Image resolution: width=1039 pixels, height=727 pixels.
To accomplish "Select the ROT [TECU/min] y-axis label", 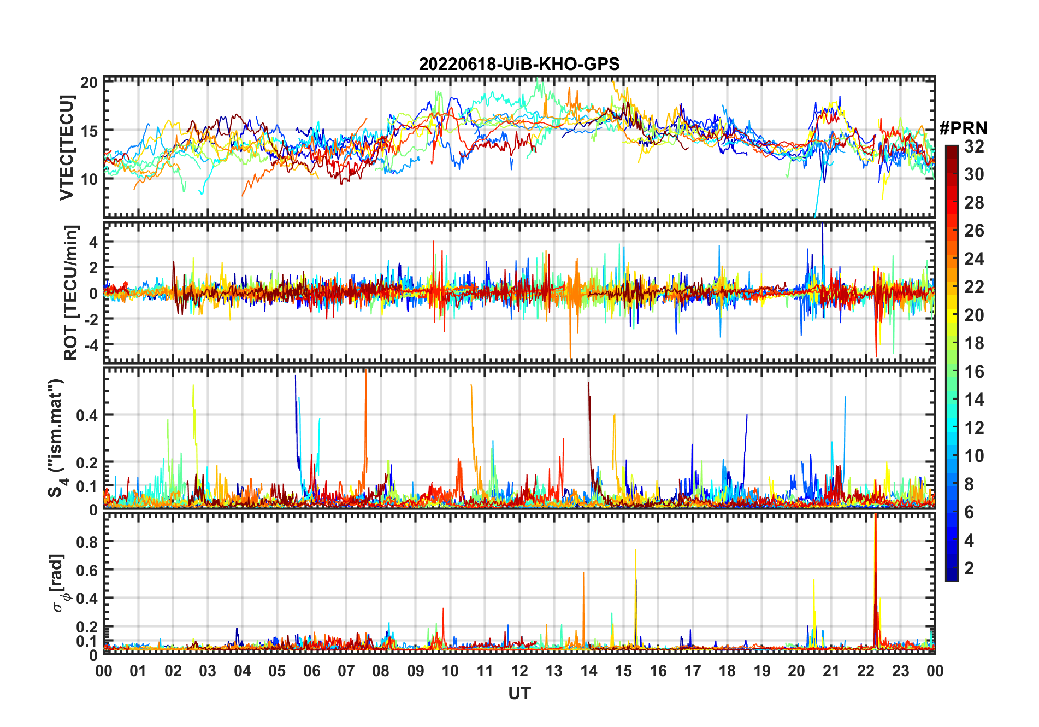I will pyautogui.click(x=70, y=293).
